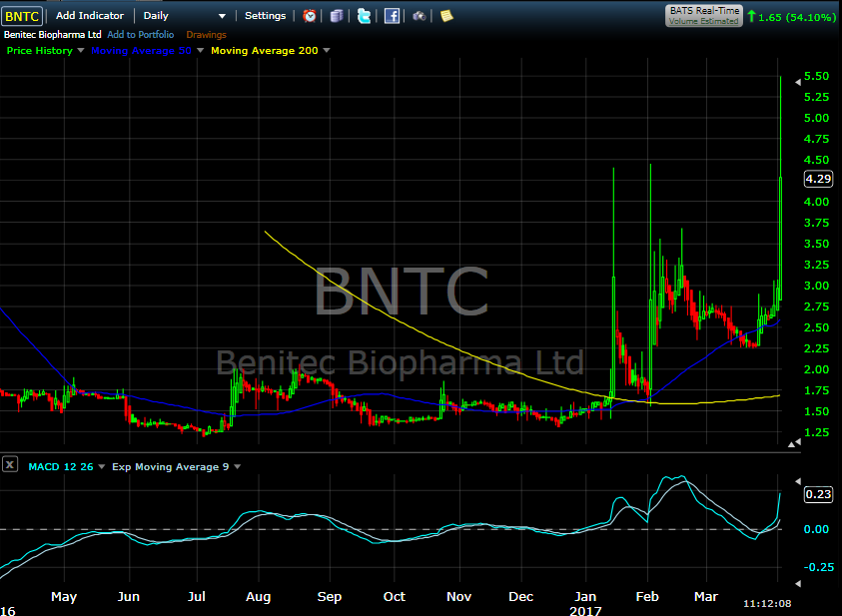Click the BNTC ticker symbol box
The image size is (842, 616).
22,16
